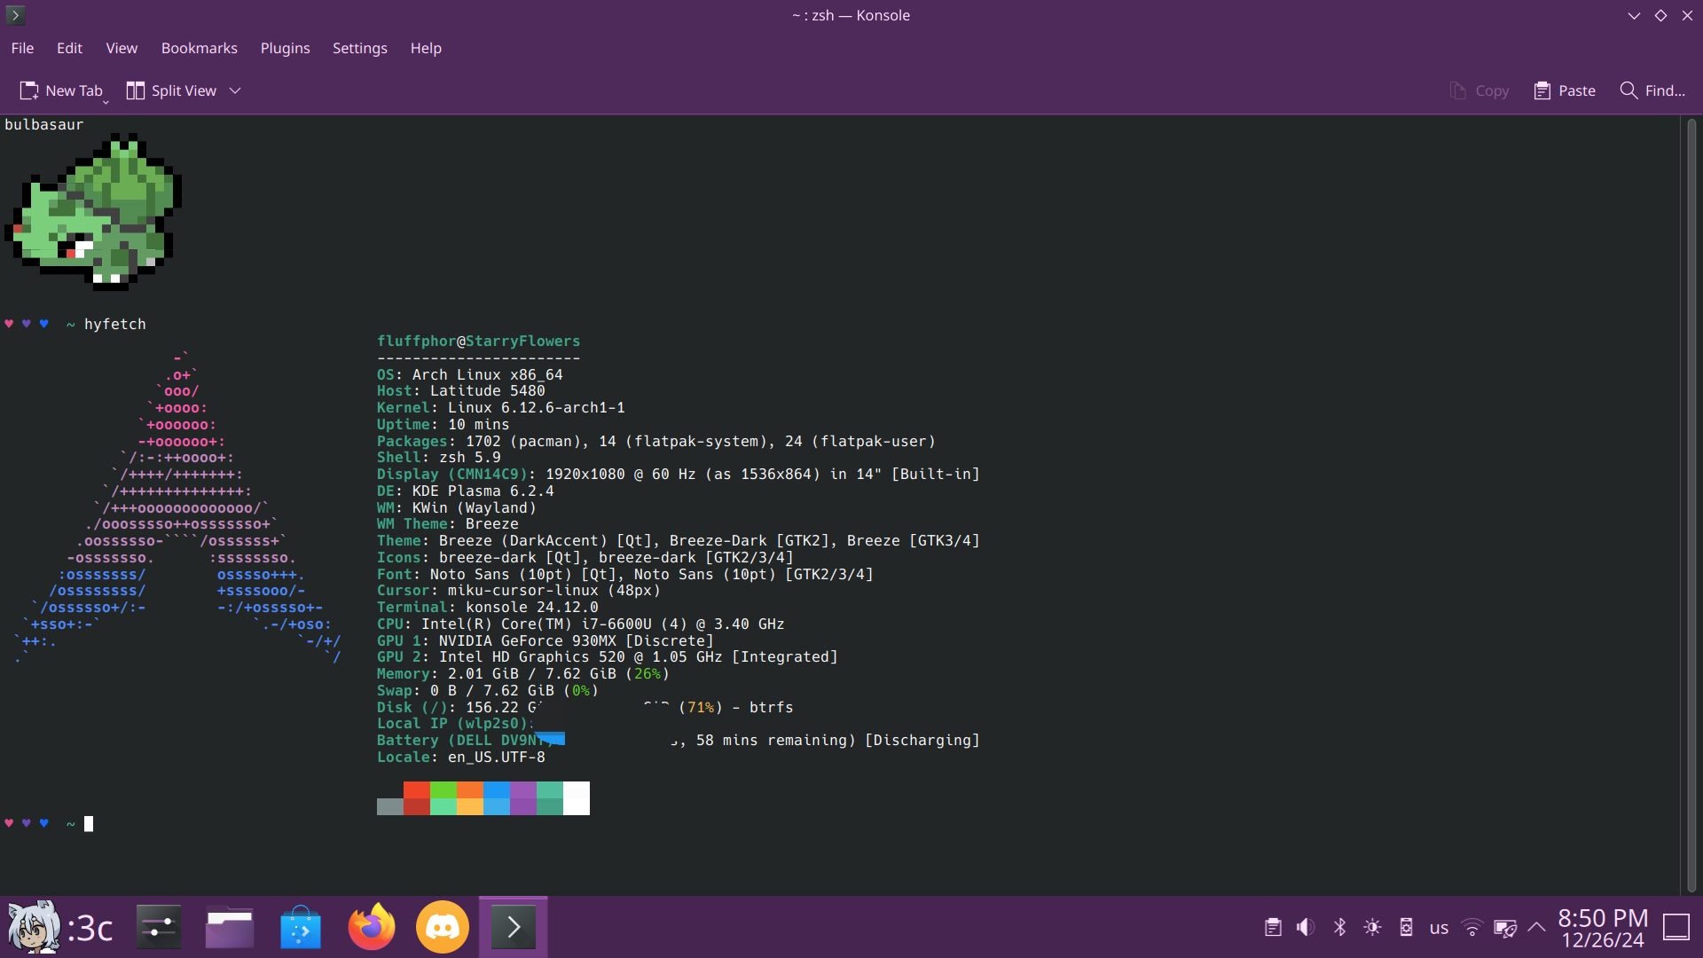
Task: Open the Help menu
Action: (426, 48)
